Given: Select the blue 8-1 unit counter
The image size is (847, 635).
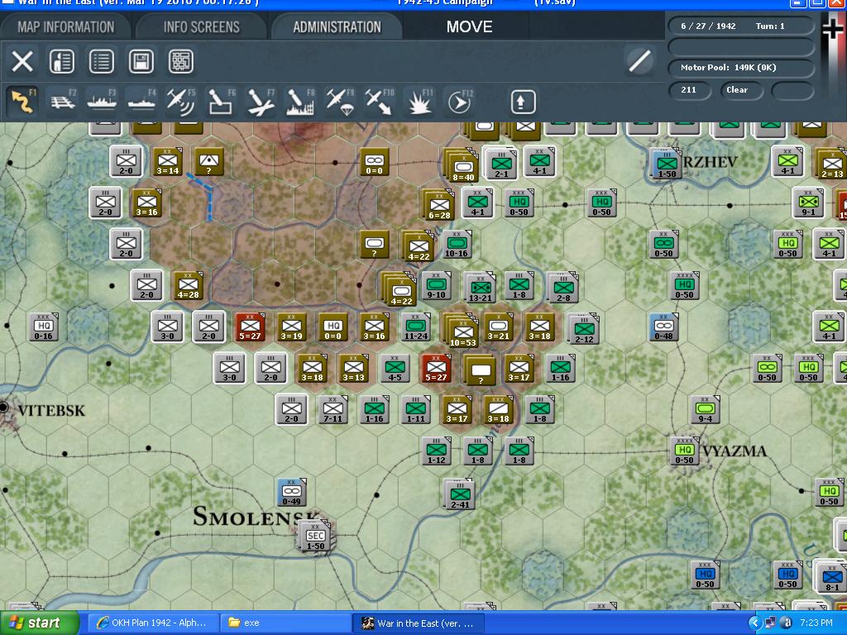Looking at the screenshot, I should 831,577.
